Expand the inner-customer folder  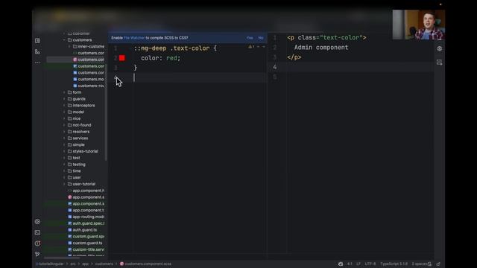pos(69,46)
